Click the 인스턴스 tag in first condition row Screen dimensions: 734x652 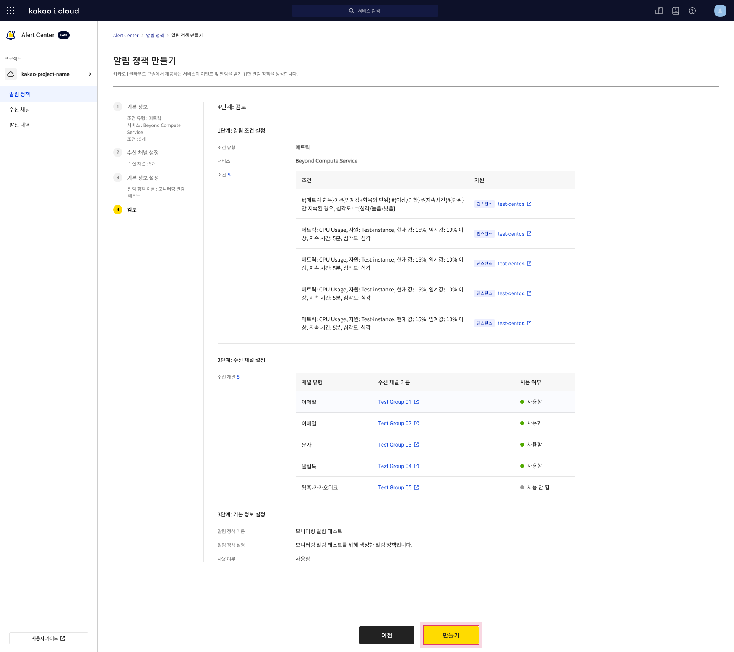(484, 204)
